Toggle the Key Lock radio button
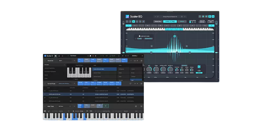 [96, 111]
